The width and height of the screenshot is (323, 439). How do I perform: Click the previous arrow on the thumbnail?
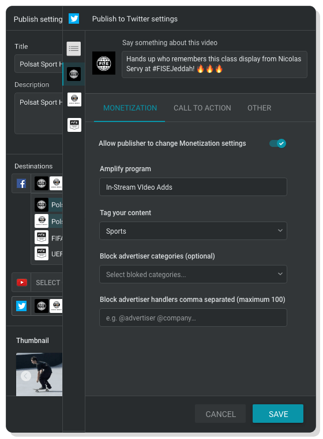click(26, 376)
